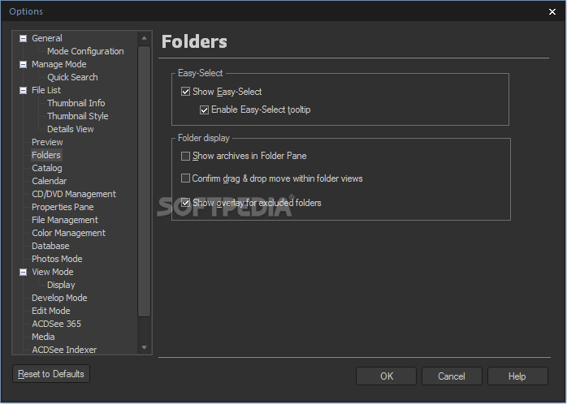Open Help for options dialog
The height and width of the screenshot is (404, 567).
point(517,376)
